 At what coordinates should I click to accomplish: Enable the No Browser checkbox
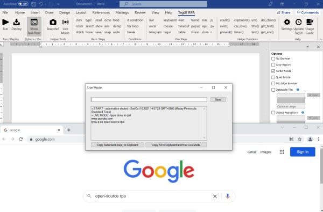pos(273,59)
